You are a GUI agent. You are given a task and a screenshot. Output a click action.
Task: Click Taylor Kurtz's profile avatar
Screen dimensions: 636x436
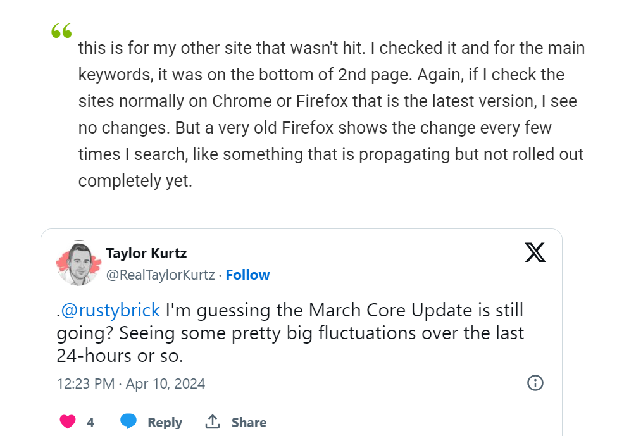(x=77, y=263)
